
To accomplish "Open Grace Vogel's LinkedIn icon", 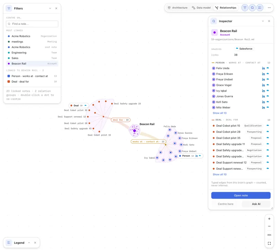I will (x=263, y=85).
